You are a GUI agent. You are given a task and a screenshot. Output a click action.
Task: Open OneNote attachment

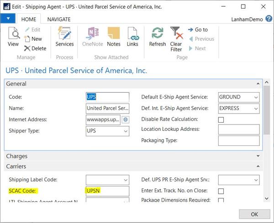pos(93,36)
